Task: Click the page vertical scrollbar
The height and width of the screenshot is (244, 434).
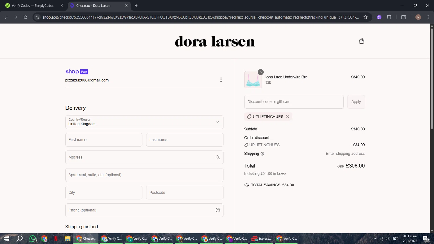Action: tap(432, 78)
